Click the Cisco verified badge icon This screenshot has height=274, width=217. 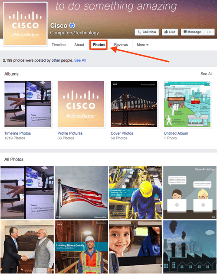[x=72, y=26]
